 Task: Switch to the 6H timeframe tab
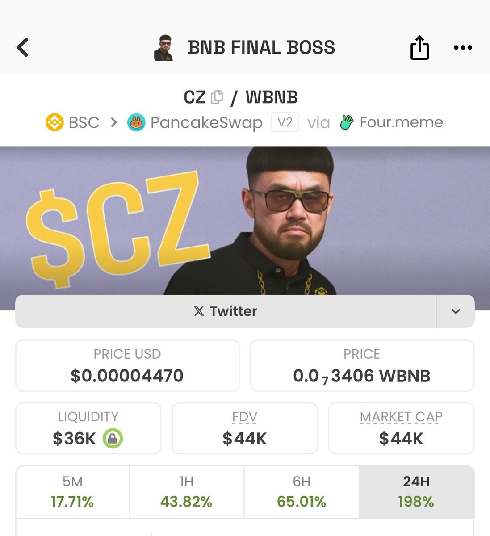click(302, 492)
